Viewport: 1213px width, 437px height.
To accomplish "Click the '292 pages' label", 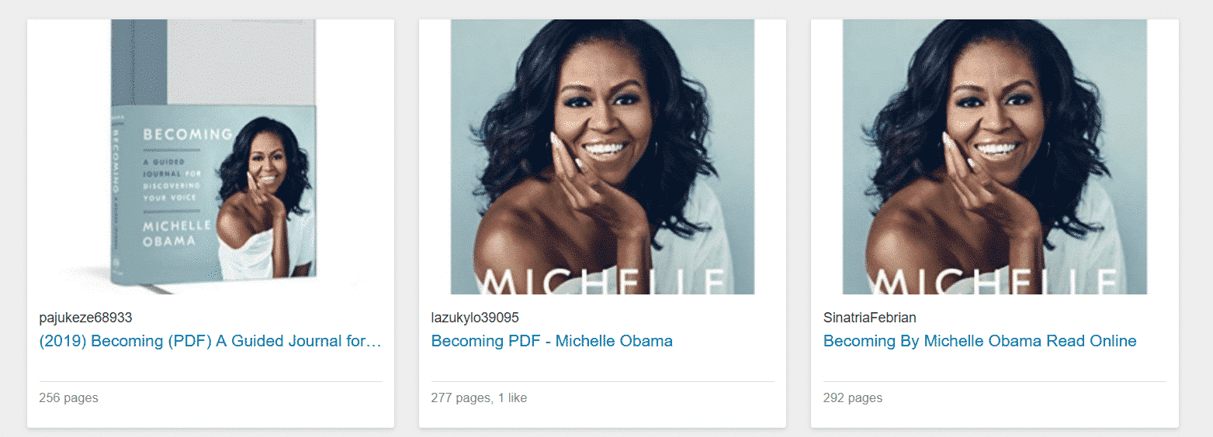I will pos(852,398).
